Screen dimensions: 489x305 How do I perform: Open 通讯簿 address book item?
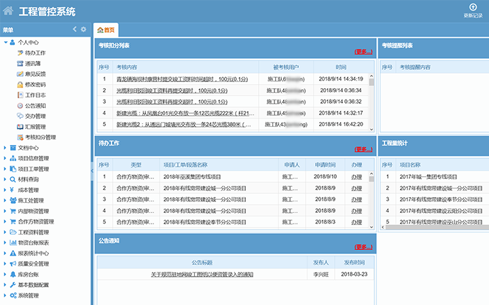point(33,63)
